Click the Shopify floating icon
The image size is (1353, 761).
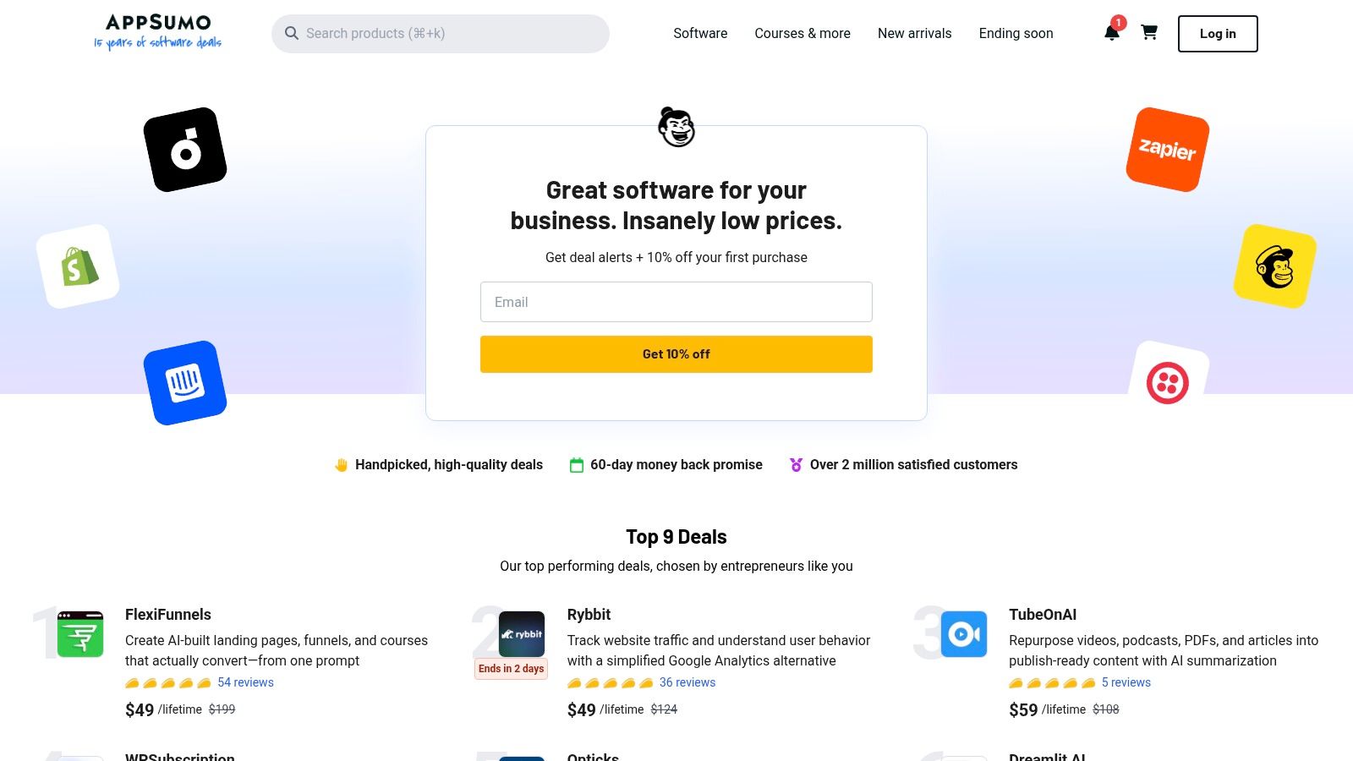79,265
